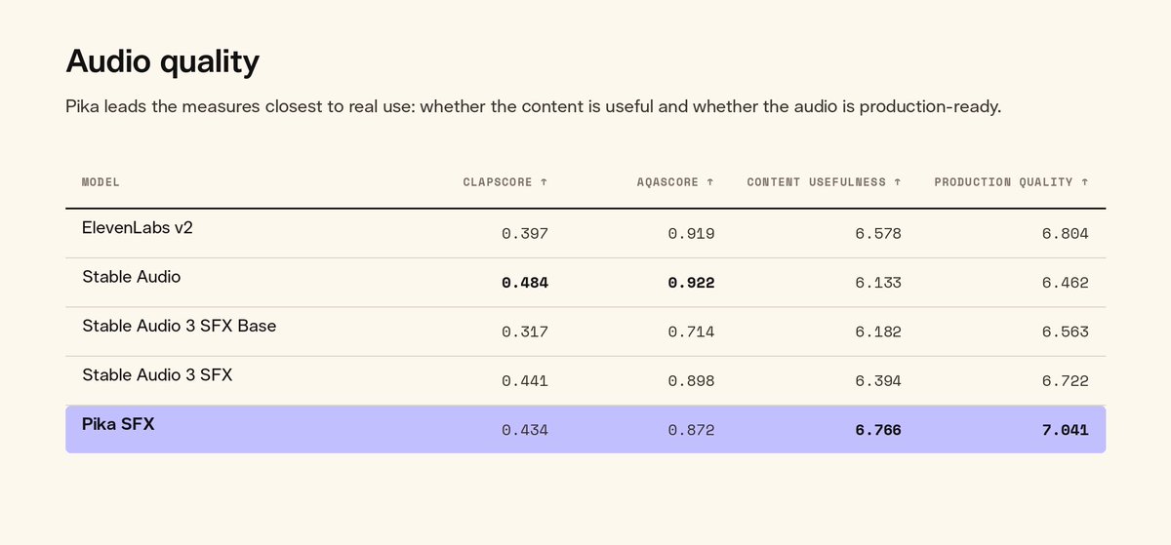
Task: Click the 0.317 CLAPScore value
Action: (x=525, y=332)
